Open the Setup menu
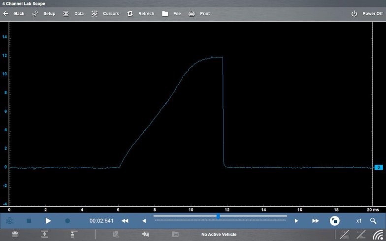Image resolution: width=386 pixels, height=241 pixels. tap(43, 13)
